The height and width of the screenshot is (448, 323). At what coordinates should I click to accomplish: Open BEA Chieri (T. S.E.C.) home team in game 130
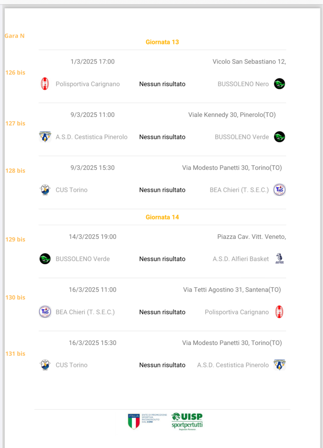point(85,312)
